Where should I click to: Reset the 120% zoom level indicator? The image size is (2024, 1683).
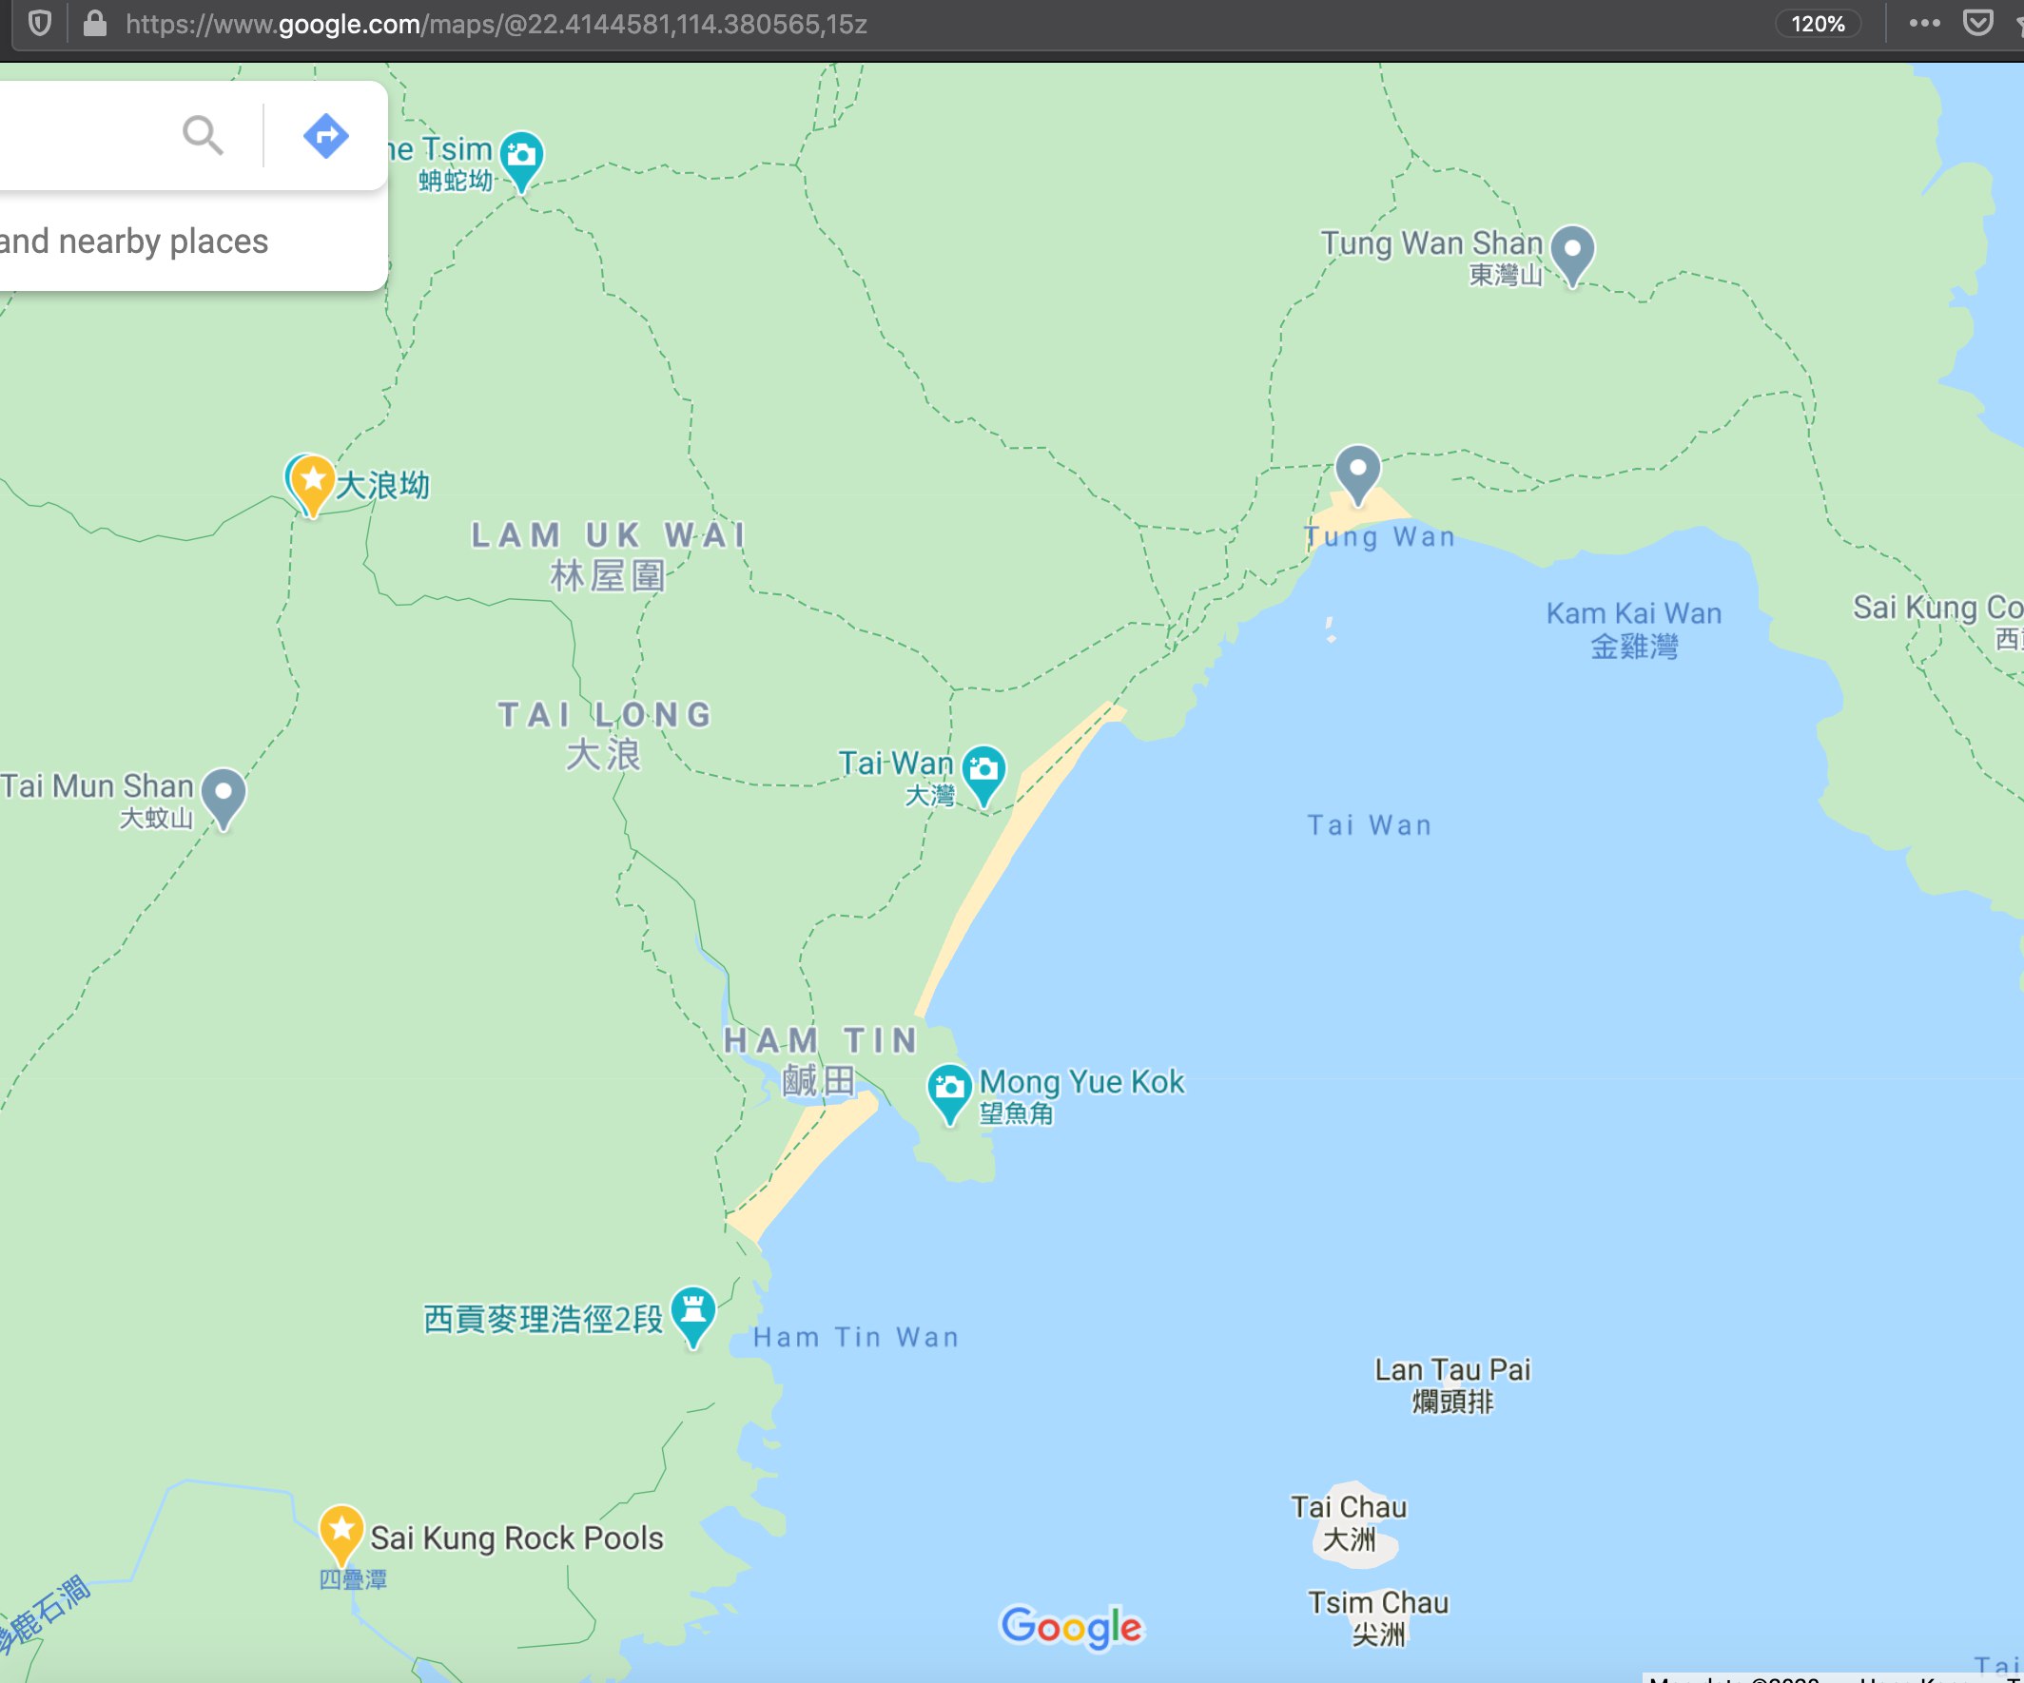click(1817, 23)
